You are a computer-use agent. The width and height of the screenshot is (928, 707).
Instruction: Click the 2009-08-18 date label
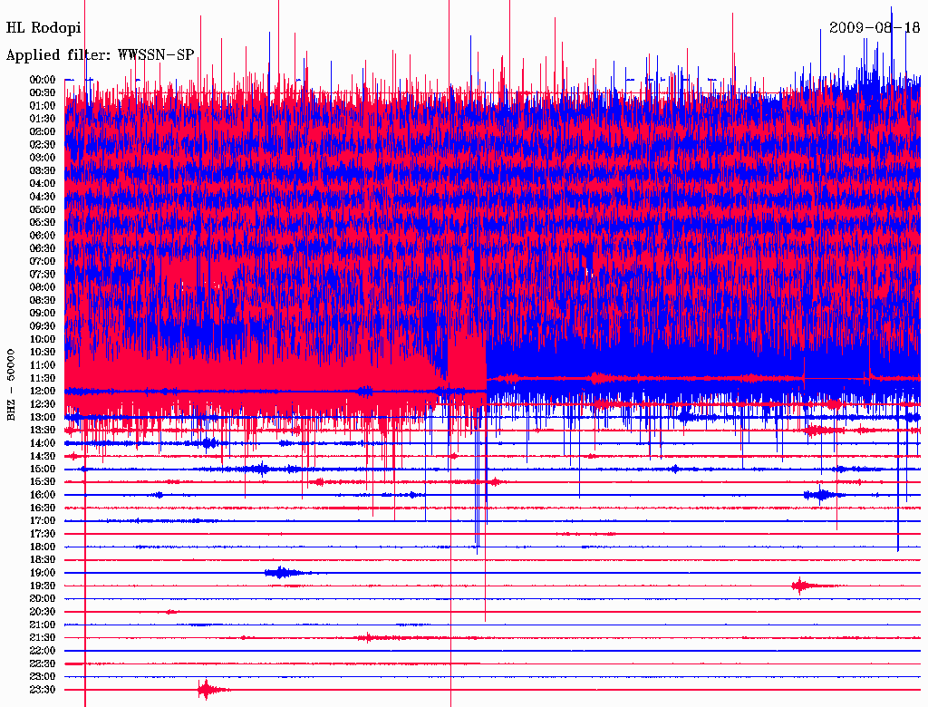pos(874,28)
